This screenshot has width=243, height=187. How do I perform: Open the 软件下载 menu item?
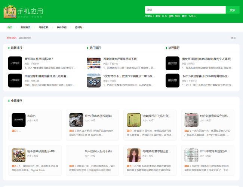(62, 27)
